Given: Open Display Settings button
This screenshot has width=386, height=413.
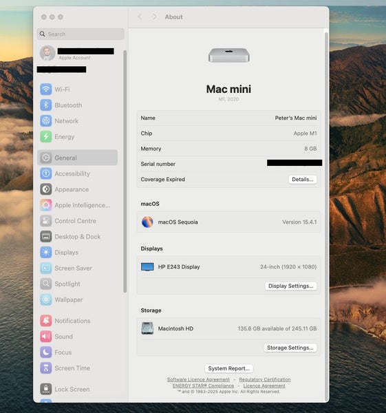Looking at the screenshot, I should pyautogui.click(x=290, y=286).
